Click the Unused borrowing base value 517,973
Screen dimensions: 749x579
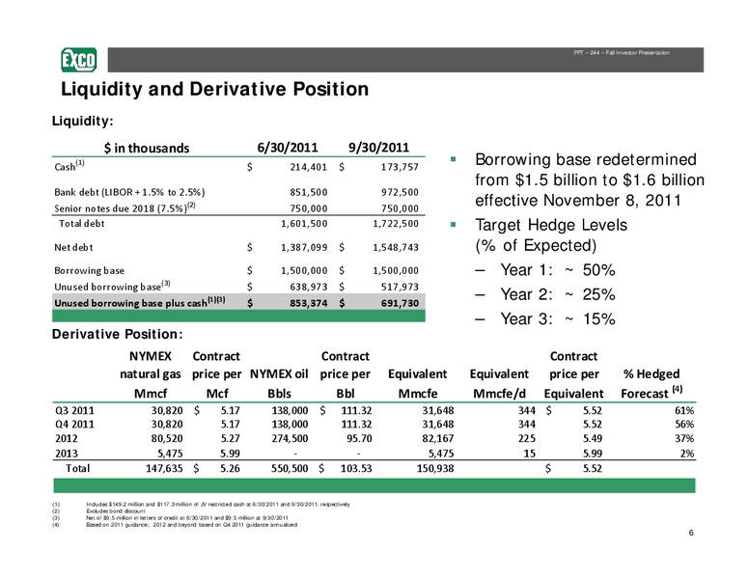tap(400, 287)
